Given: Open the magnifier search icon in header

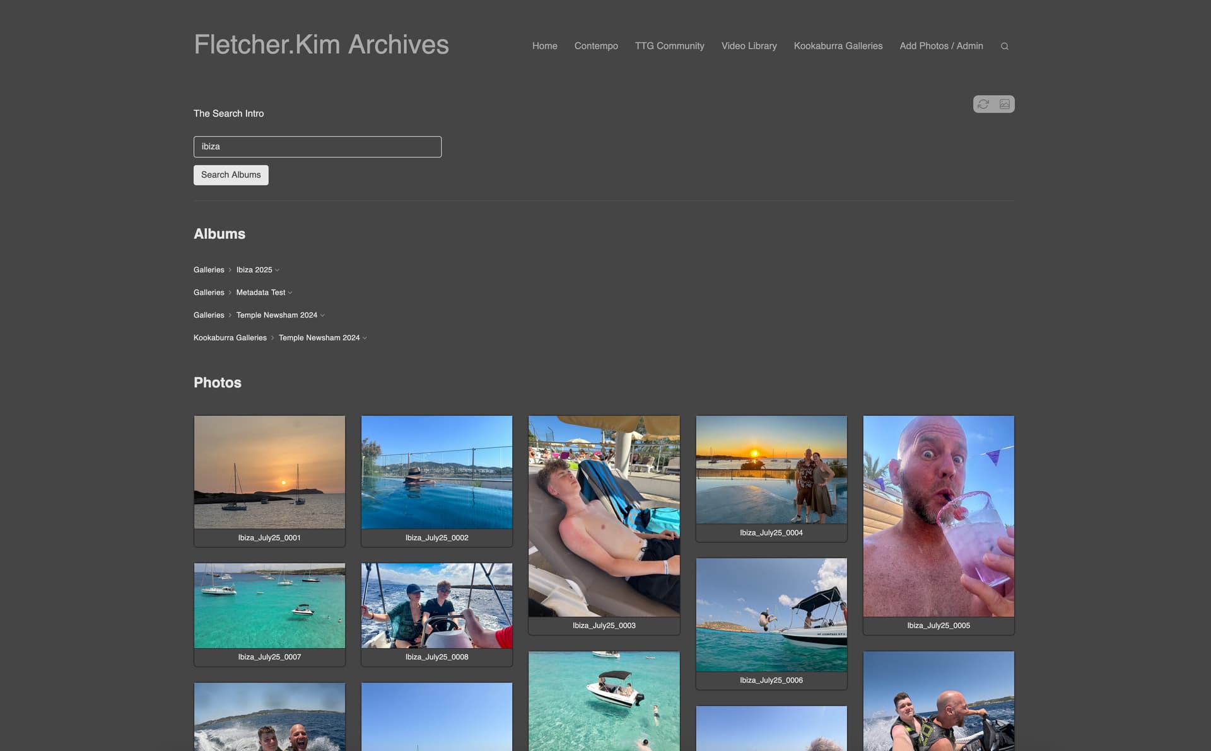Looking at the screenshot, I should coord(1005,46).
